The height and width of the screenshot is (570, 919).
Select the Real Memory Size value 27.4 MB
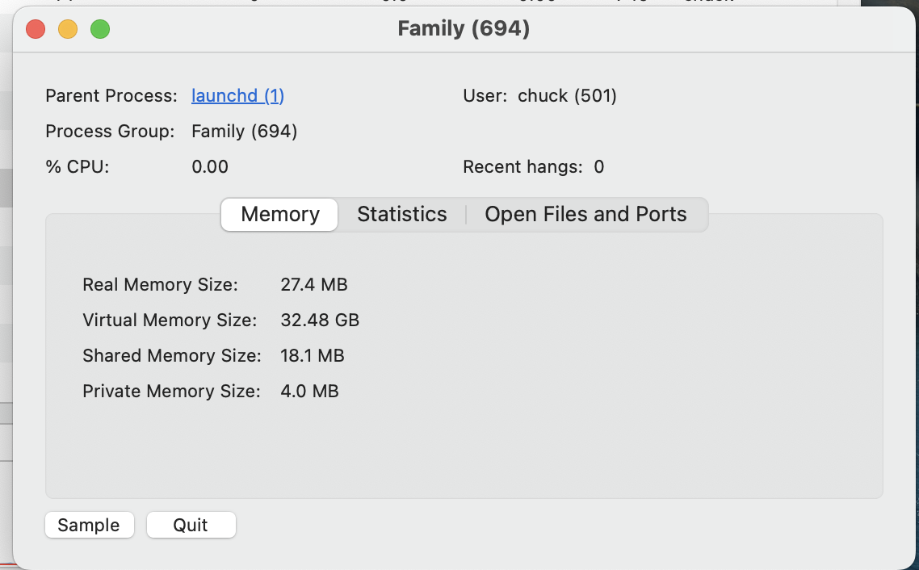click(x=314, y=285)
